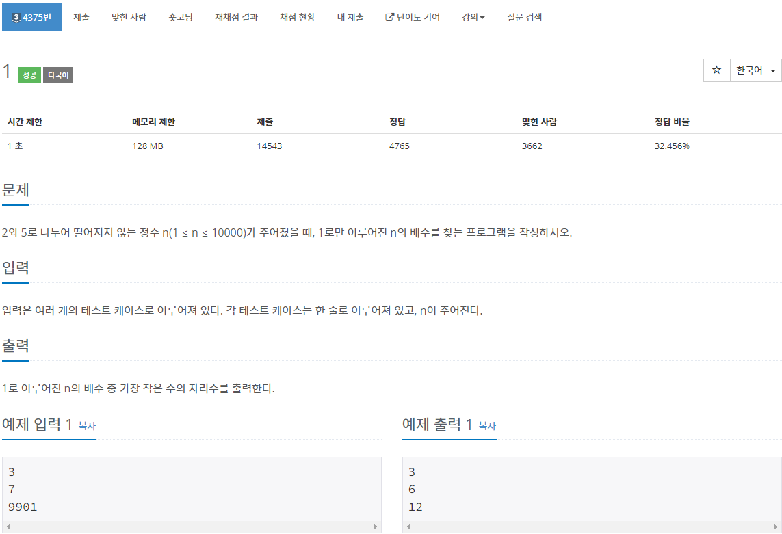The image size is (782, 534).
Task: Open the 질문 검색 tab
Action: tap(524, 18)
